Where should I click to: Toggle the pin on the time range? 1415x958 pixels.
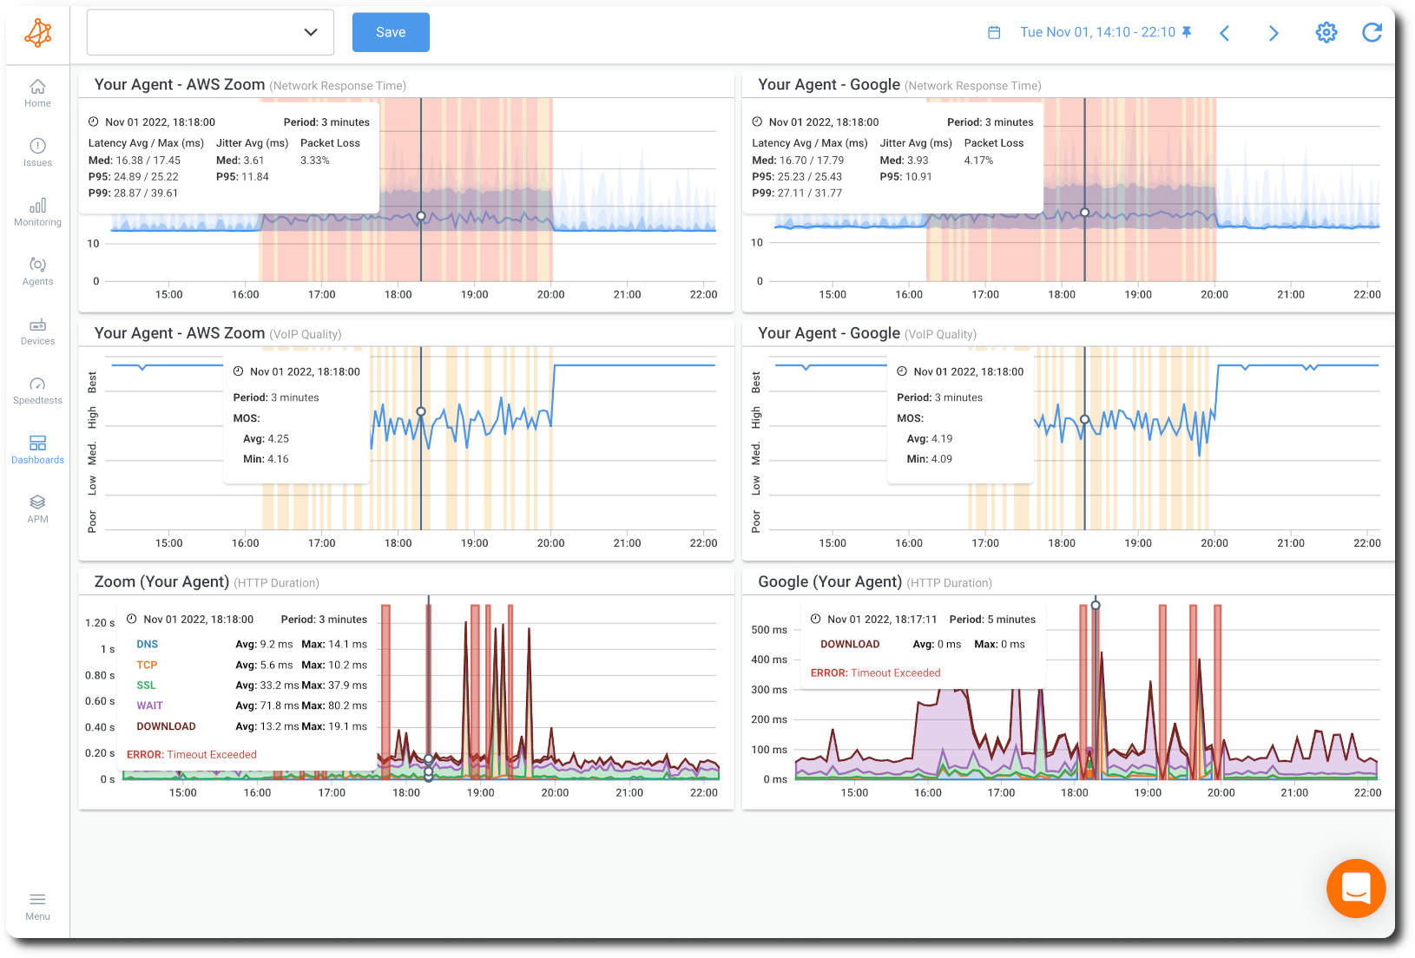[x=1188, y=31]
